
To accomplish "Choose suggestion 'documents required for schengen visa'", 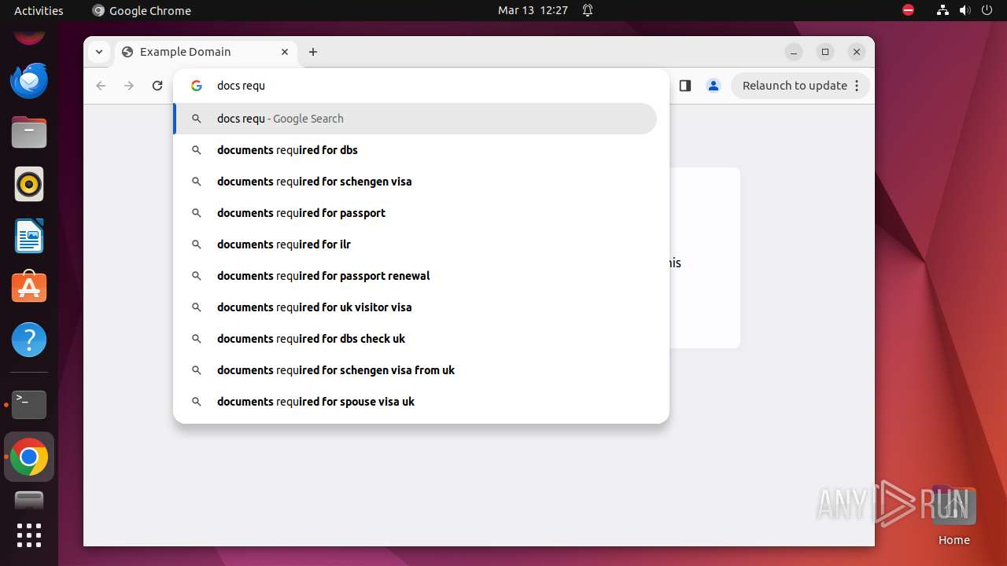I will click(415, 182).
